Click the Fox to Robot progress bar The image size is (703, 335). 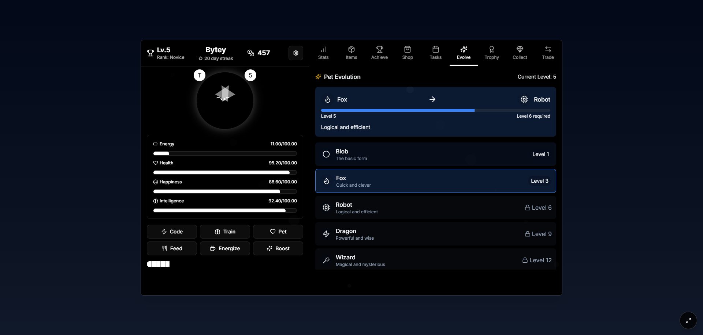point(435,110)
